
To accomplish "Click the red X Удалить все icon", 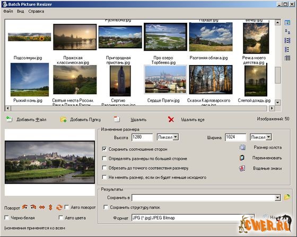I will coord(171,119).
